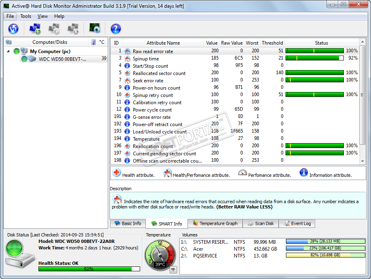Sort by the Threshold column header
Viewport: 371px width, 279px height.
click(272, 43)
